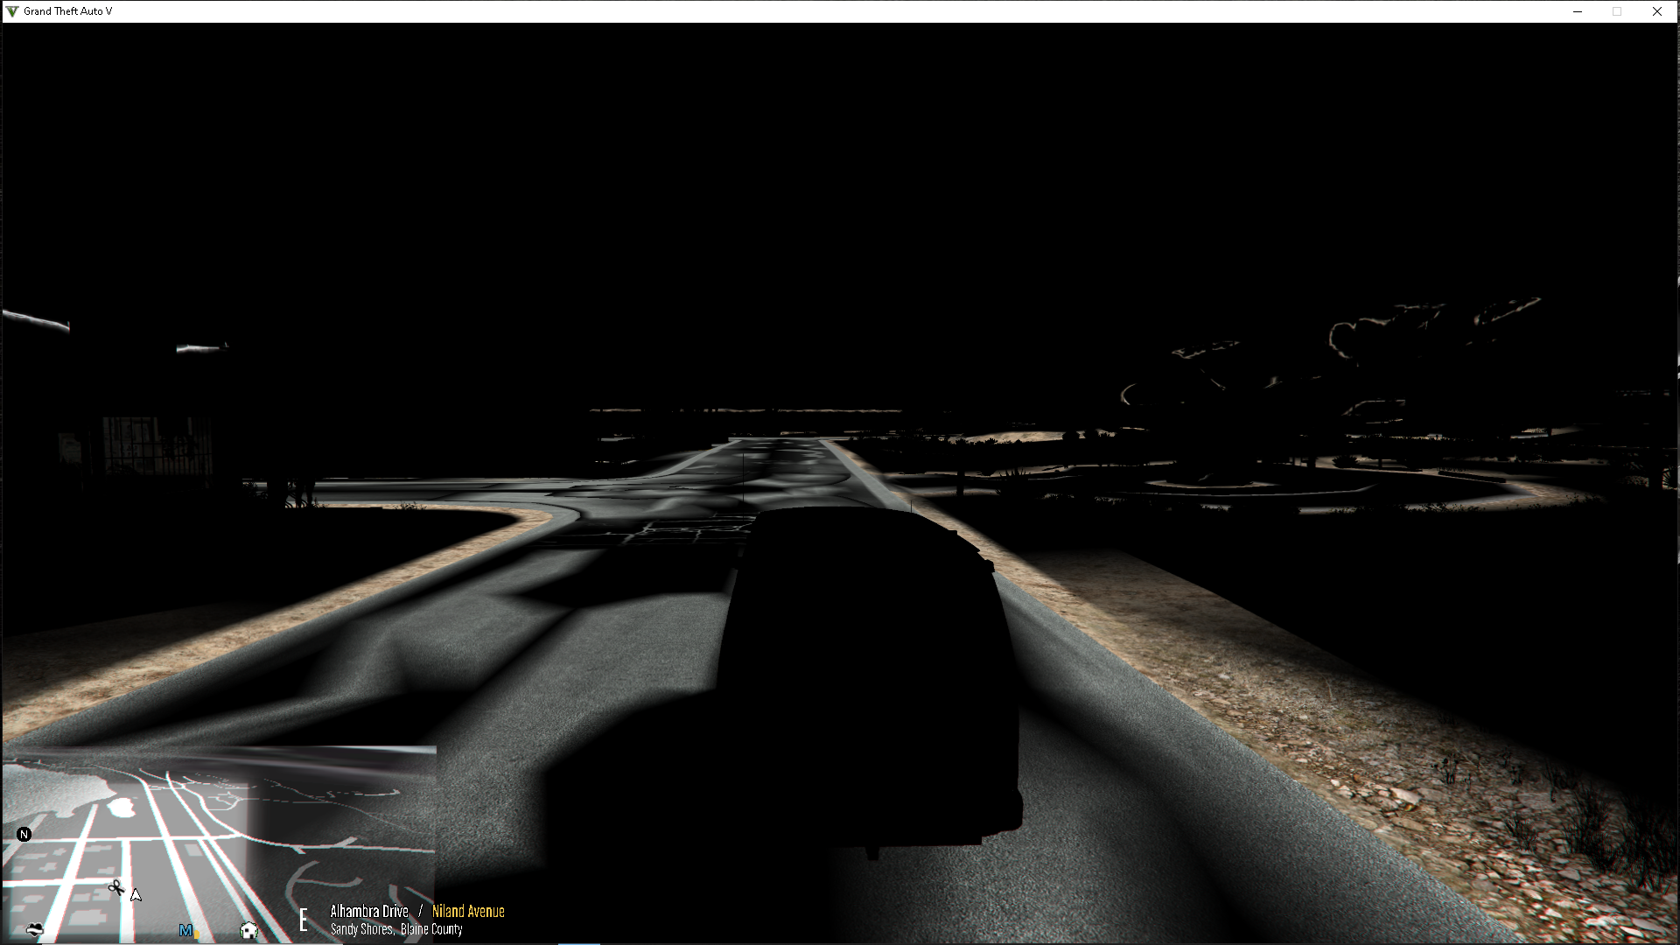Click the blue M mission blip

186,930
